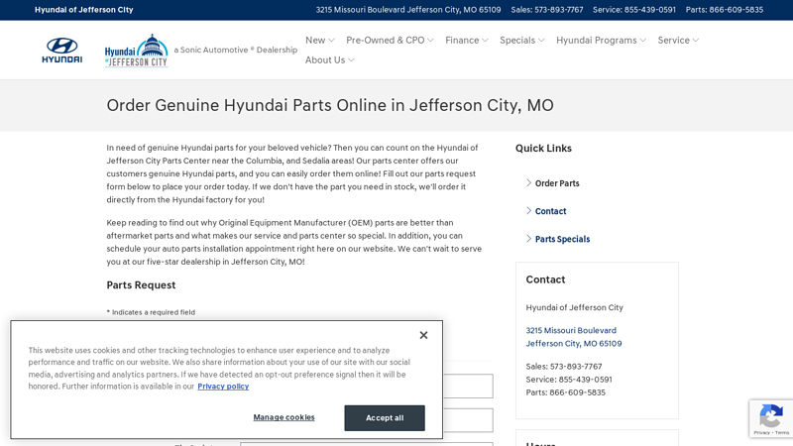793x446 pixels.
Task: Click the Hyundai logo icon
Action: point(62,51)
